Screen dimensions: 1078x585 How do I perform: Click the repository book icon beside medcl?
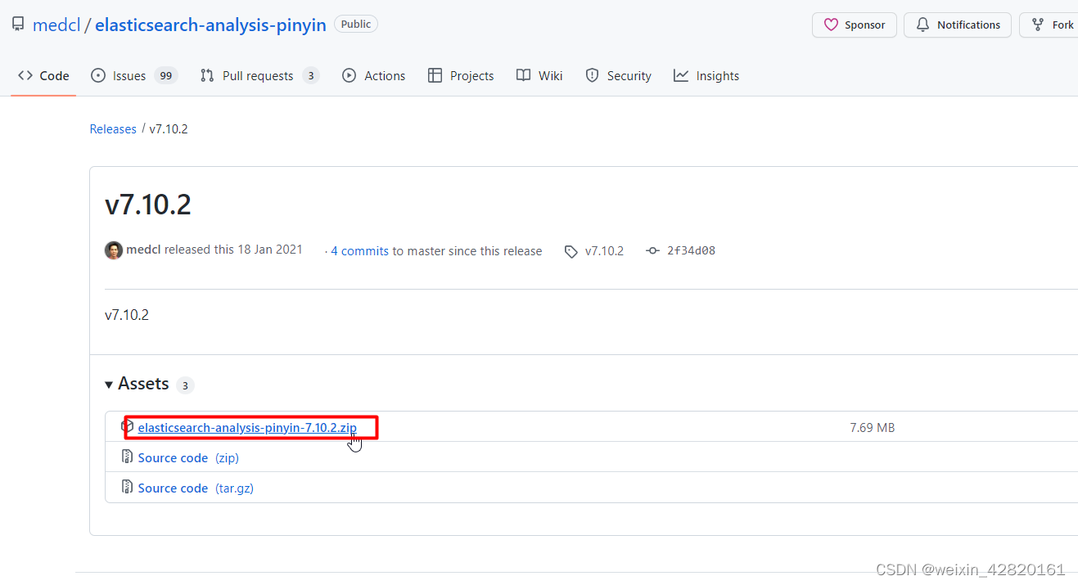pyautogui.click(x=18, y=25)
